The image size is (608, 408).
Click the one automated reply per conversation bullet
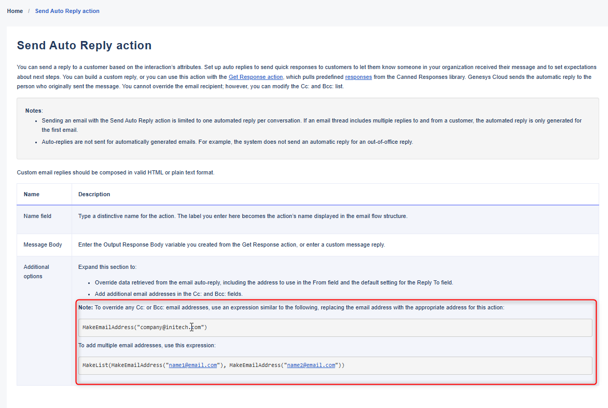click(x=312, y=125)
